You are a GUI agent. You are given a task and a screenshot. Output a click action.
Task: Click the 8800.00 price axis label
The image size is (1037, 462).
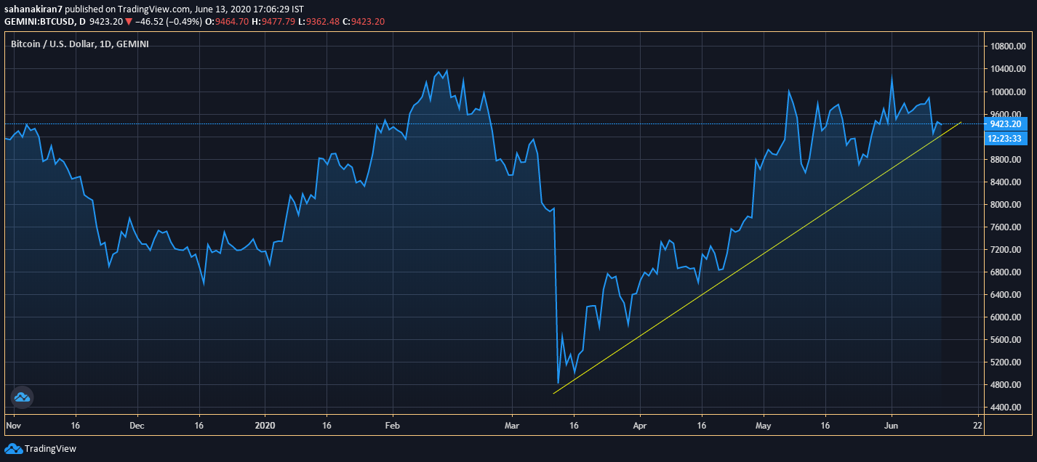click(1006, 159)
